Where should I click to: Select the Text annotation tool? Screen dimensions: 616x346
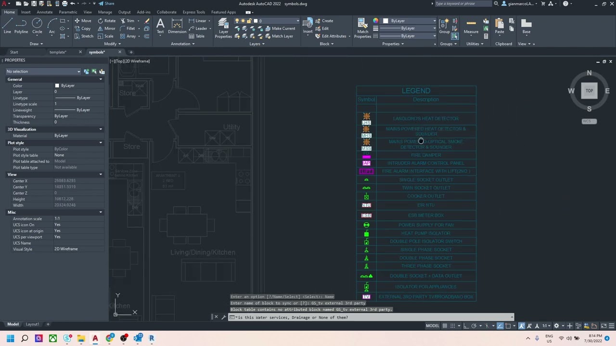[x=160, y=26]
